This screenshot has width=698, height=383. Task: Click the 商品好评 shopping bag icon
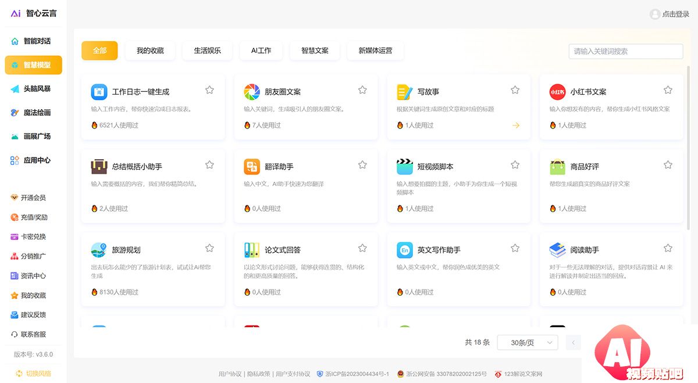pos(557,167)
